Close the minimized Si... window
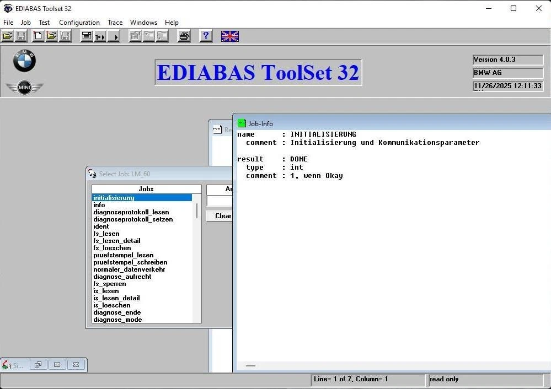 76,365
